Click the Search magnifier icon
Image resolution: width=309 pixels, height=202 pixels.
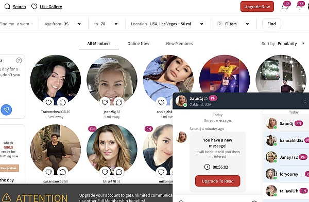click(8, 7)
